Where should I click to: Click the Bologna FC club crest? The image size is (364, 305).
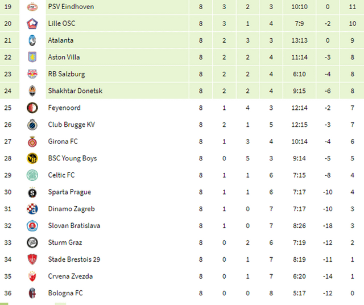click(x=32, y=293)
